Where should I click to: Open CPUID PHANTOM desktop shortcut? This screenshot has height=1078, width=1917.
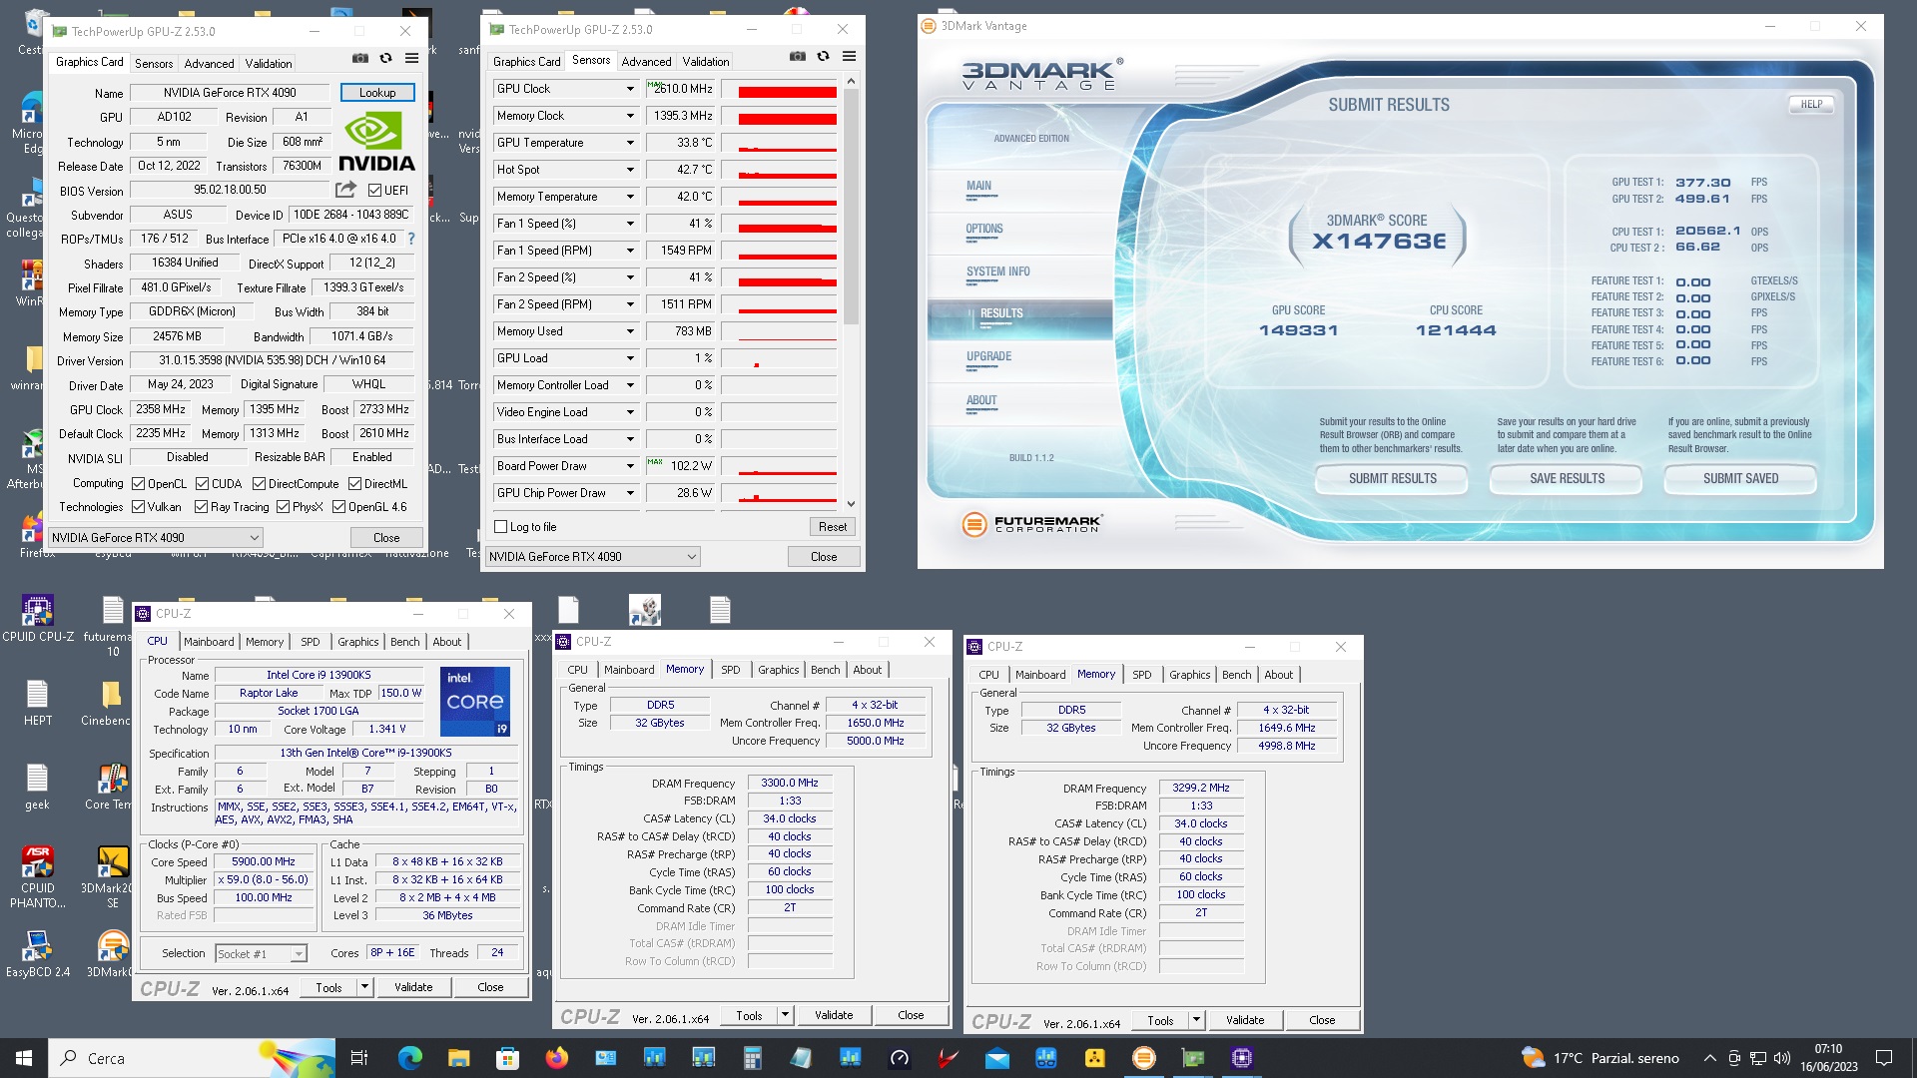tap(38, 876)
